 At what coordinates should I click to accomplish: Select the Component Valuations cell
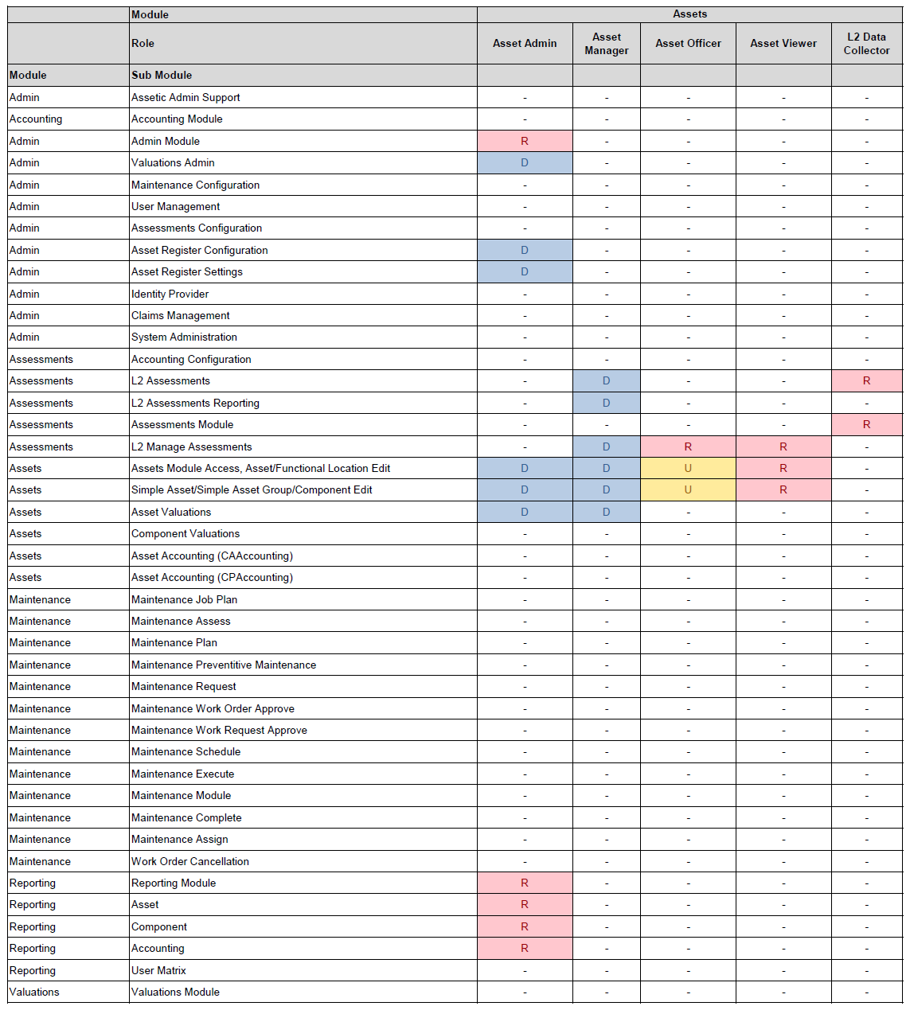303,533
